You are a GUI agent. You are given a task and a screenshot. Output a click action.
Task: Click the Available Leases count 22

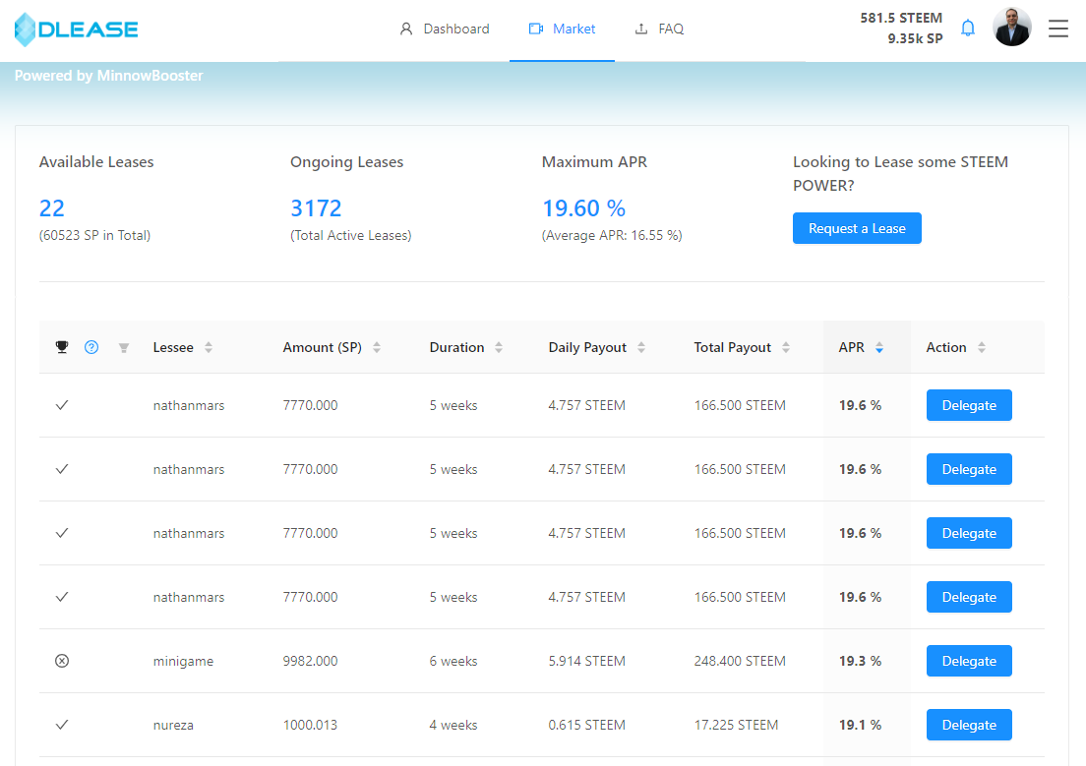(52, 207)
